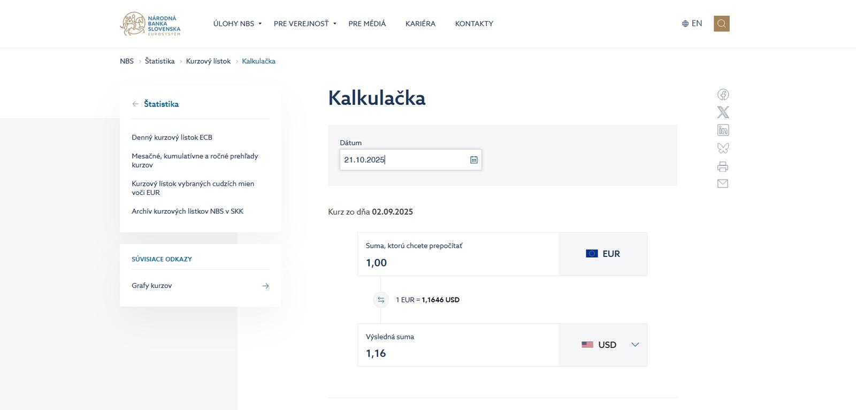Click the amount to convert field
Image resolution: width=856 pixels, height=410 pixels.
tap(457, 262)
